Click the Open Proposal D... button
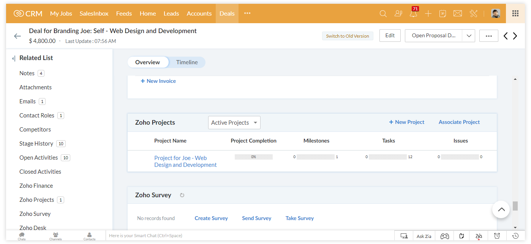Image resolution: width=531 pixels, height=244 pixels. pos(433,36)
